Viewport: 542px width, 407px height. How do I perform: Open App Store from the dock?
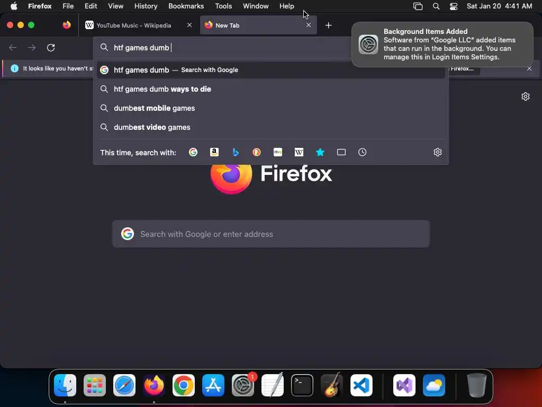coord(213,385)
